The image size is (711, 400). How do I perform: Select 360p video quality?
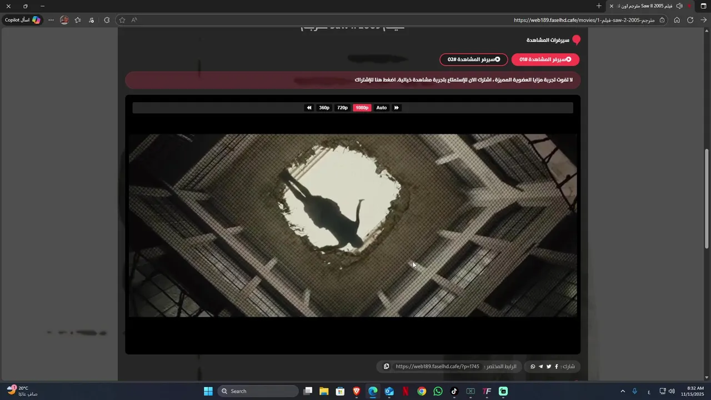[324, 108]
